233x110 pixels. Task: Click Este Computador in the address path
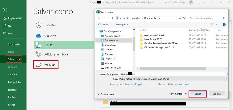[131, 18]
